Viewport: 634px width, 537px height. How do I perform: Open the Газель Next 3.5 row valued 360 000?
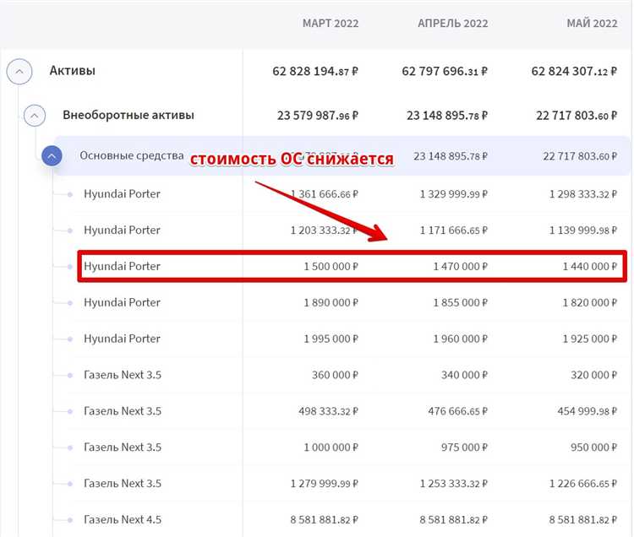(122, 375)
